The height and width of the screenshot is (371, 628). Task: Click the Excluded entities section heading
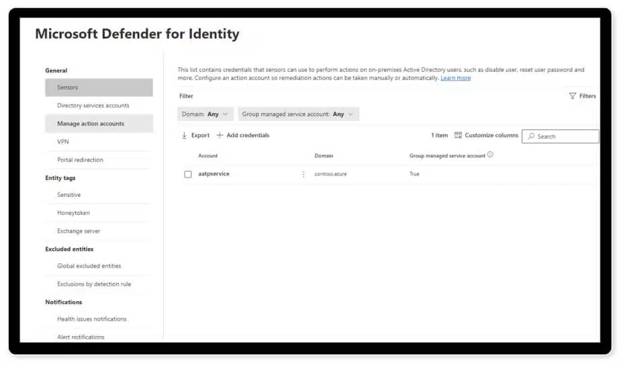69,249
